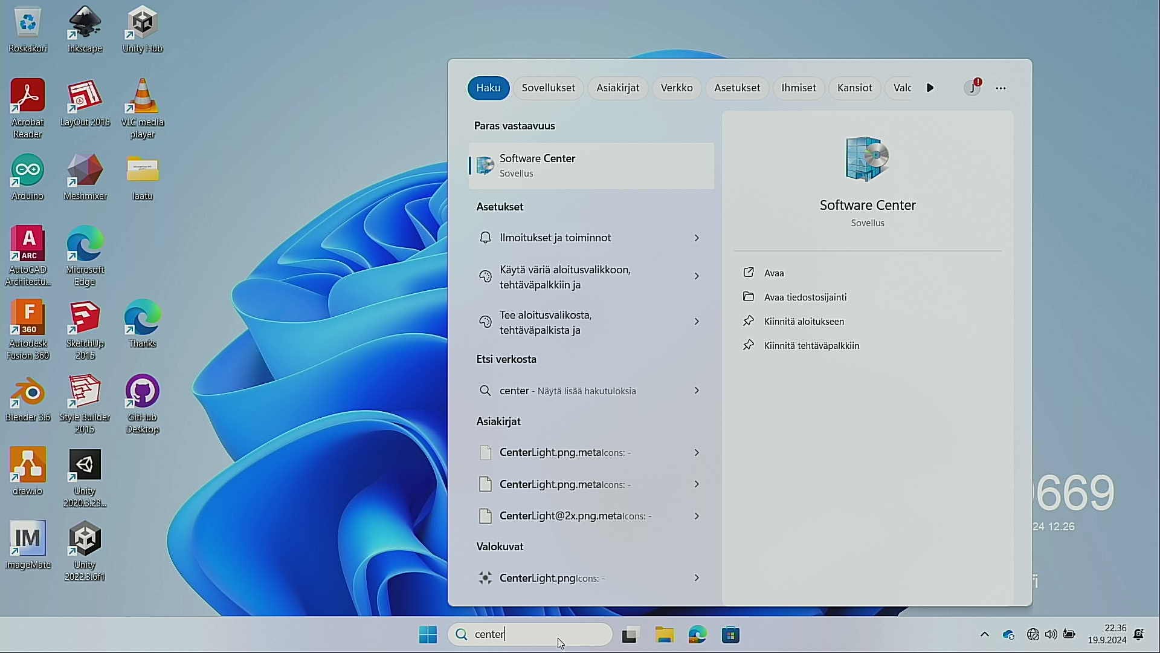The height and width of the screenshot is (653, 1160).
Task: Select the Haku search filter tab
Action: click(488, 88)
